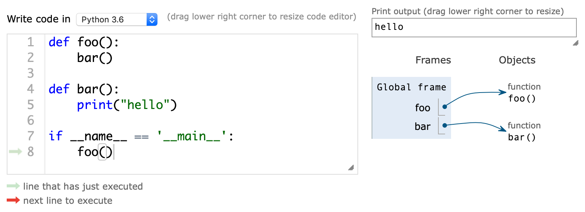
Task: Click the def foo(): code line
Action: coord(84,42)
